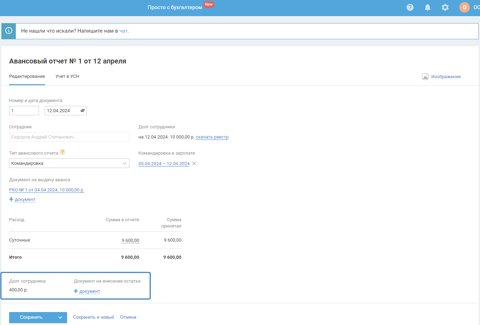Click the orange user avatar icon

click(464, 7)
